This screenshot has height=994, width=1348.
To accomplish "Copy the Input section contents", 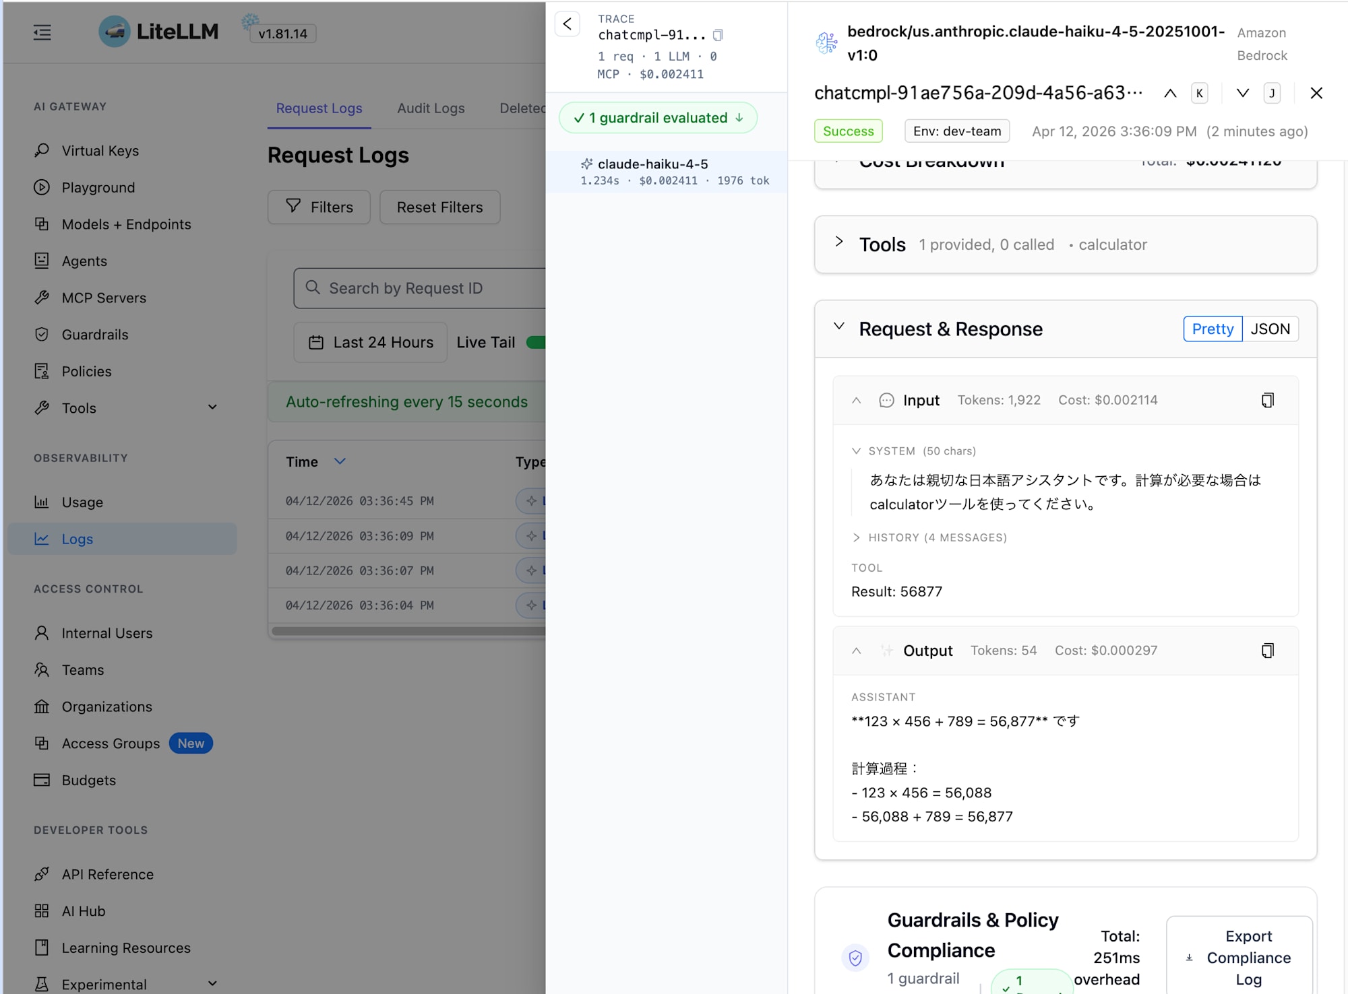I will tap(1267, 400).
